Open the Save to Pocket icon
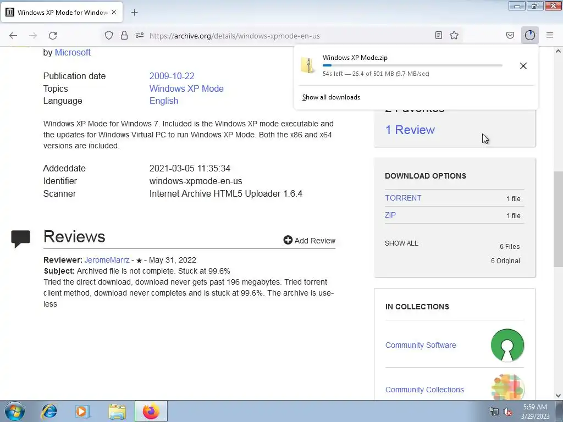The height and width of the screenshot is (422, 563). (510, 35)
